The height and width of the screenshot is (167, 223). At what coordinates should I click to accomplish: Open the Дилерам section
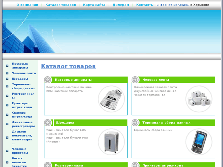[121, 5]
